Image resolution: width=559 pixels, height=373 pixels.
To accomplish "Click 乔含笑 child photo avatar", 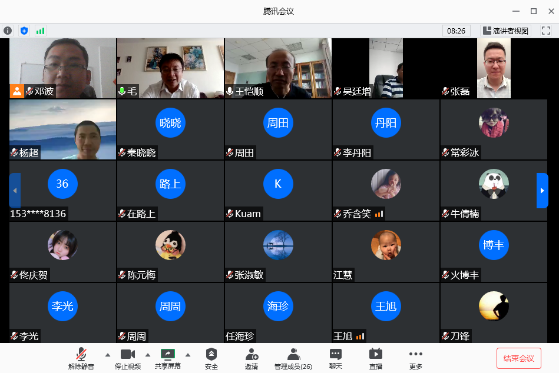I will click(x=386, y=184).
